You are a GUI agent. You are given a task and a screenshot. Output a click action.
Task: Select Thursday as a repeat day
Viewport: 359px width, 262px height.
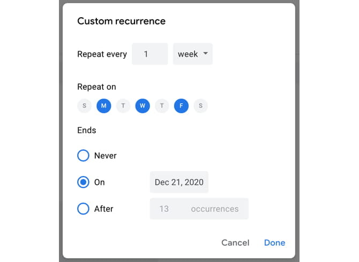(x=162, y=106)
